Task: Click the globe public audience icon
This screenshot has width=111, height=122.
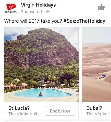Action: [x=48, y=12]
